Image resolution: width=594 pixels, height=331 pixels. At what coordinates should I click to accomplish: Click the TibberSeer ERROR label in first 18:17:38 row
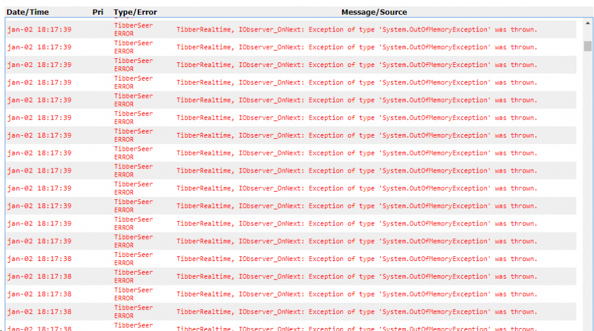(133, 259)
